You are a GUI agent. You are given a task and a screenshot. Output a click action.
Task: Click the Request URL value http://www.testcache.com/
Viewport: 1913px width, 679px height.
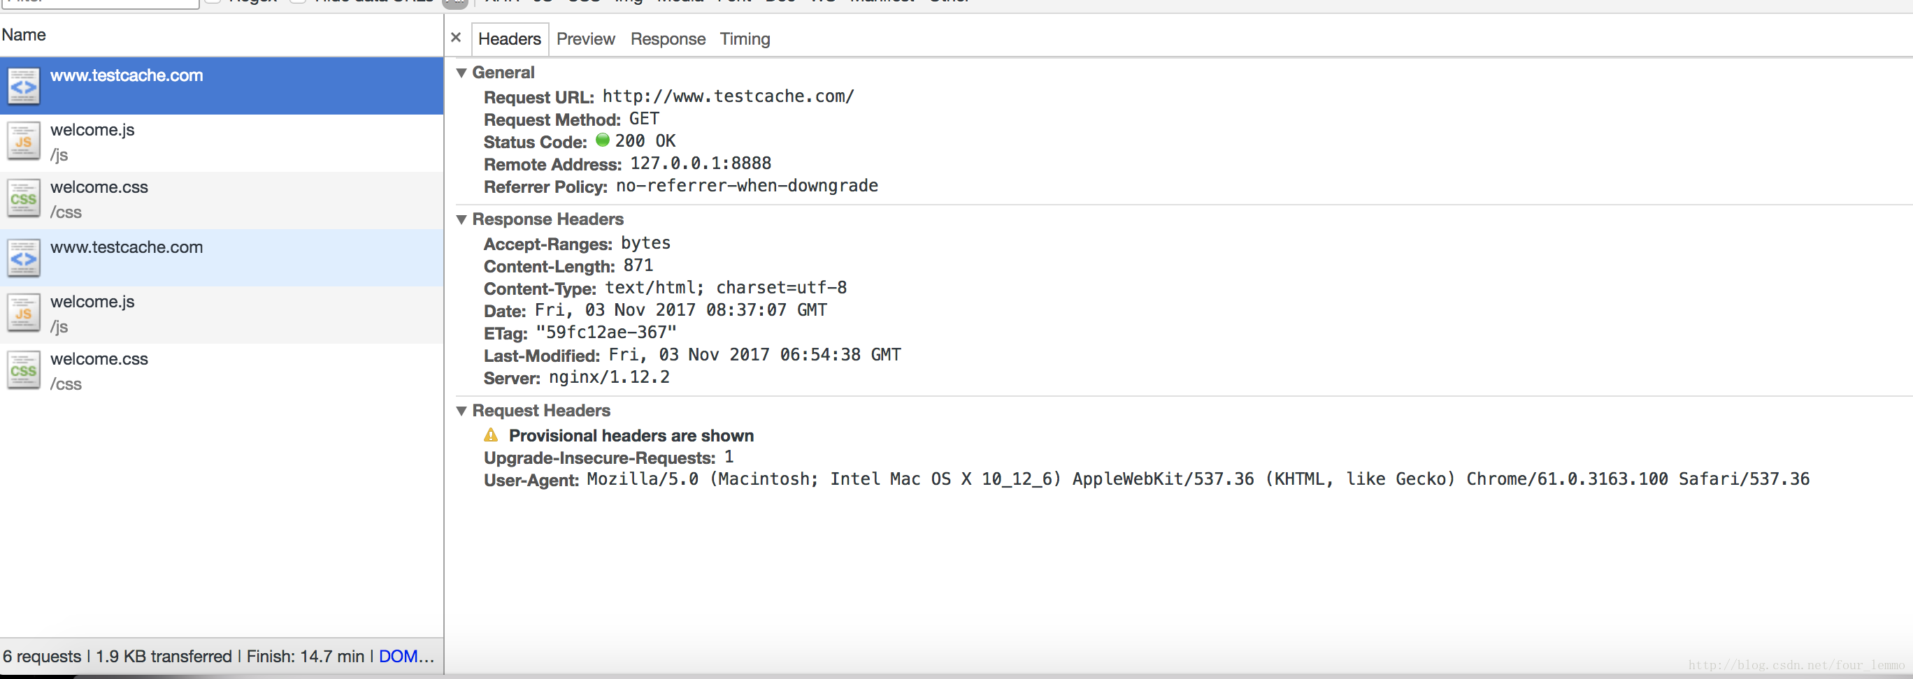point(728,96)
